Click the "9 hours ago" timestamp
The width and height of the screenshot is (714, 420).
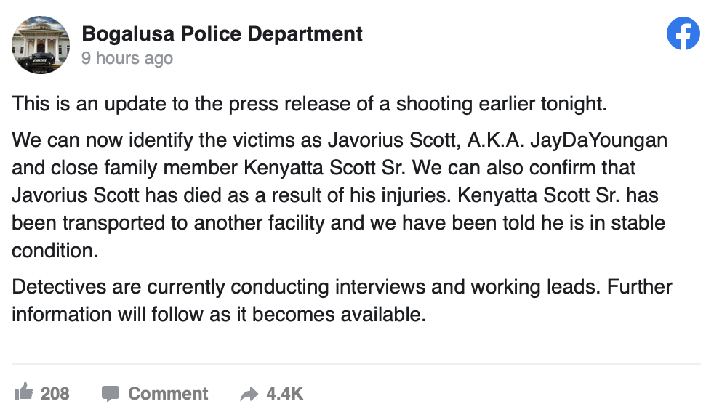(127, 58)
